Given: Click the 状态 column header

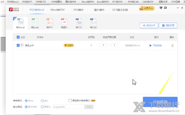Looking at the screenshot, I should pyautogui.click(x=132, y=37).
